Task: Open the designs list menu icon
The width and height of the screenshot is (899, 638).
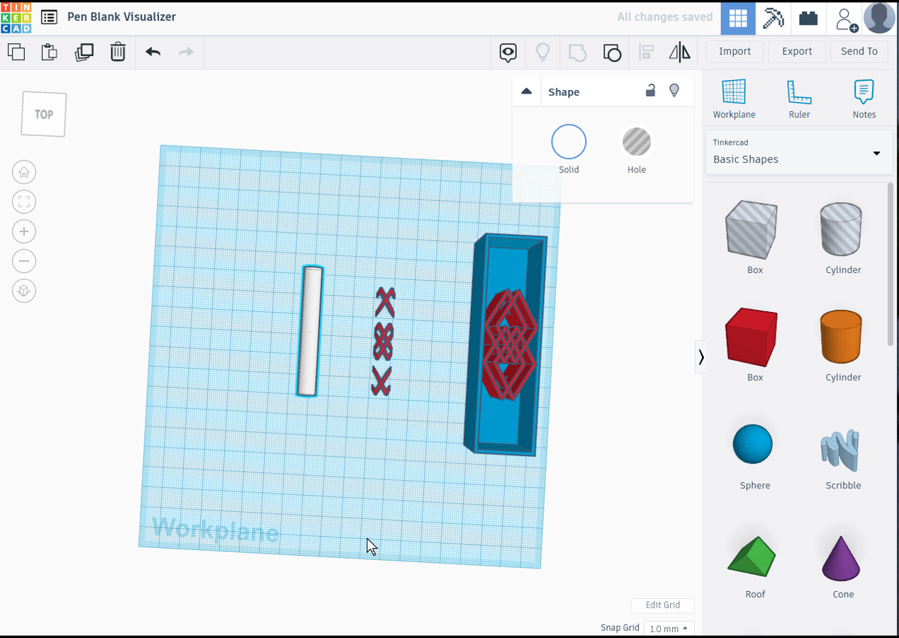Action: tap(49, 17)
